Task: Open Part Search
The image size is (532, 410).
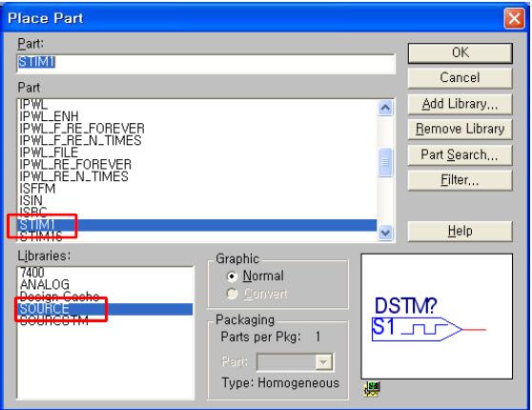Action: pyautogui.click(x=460, y=154)
